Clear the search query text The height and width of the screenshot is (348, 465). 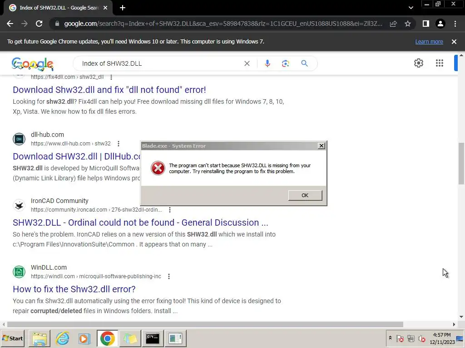pyautogui.click(x=247, y=63)
